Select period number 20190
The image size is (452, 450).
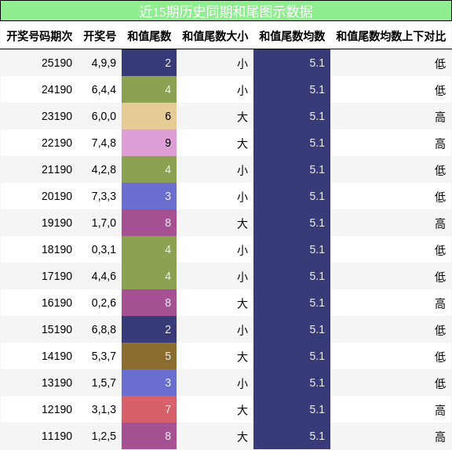pos(56,196)
